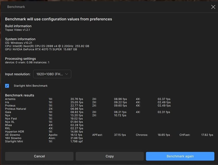This screenshot has width=218, height=165.
Task: Close the Benchmark dialog
Action: coord(213,7)
